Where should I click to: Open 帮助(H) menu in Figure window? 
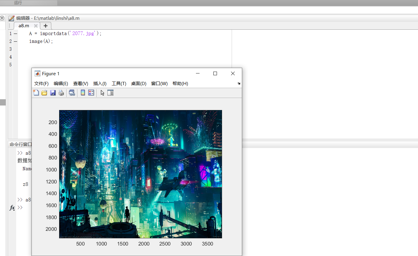180,84
